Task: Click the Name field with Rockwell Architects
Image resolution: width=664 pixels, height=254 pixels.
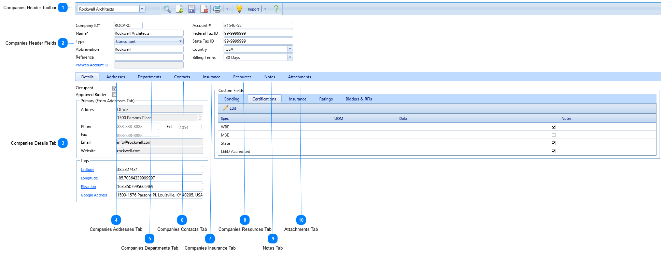Action: (149, 33)
